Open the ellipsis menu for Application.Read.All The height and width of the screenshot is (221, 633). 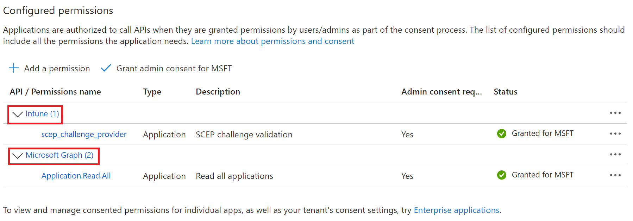(x=615, y=175)
